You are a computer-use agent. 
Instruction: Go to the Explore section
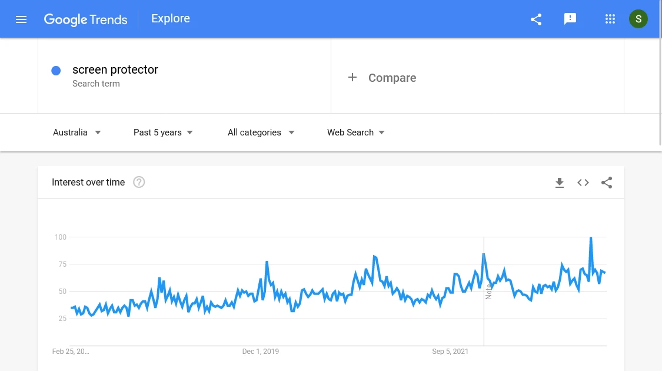click(171, 19)
